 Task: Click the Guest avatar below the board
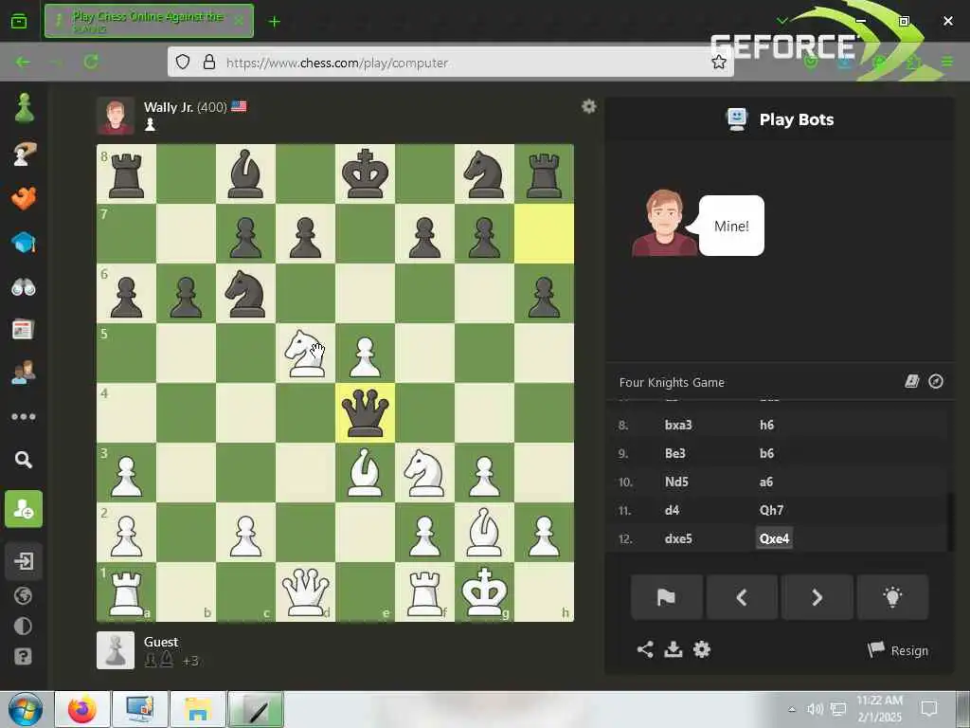115,650
